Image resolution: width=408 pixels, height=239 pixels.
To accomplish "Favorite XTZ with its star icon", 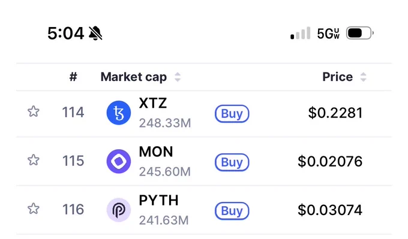I will 34,111.
